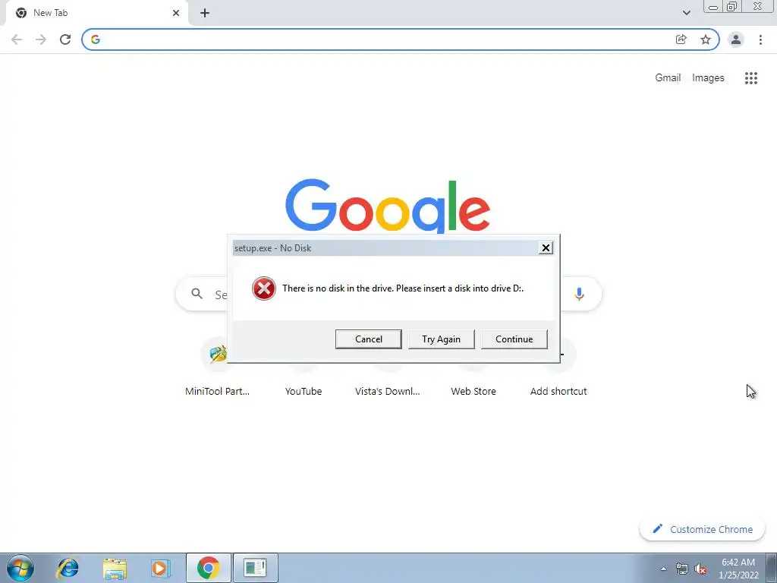Close the New Tab tab

(176, 13)
